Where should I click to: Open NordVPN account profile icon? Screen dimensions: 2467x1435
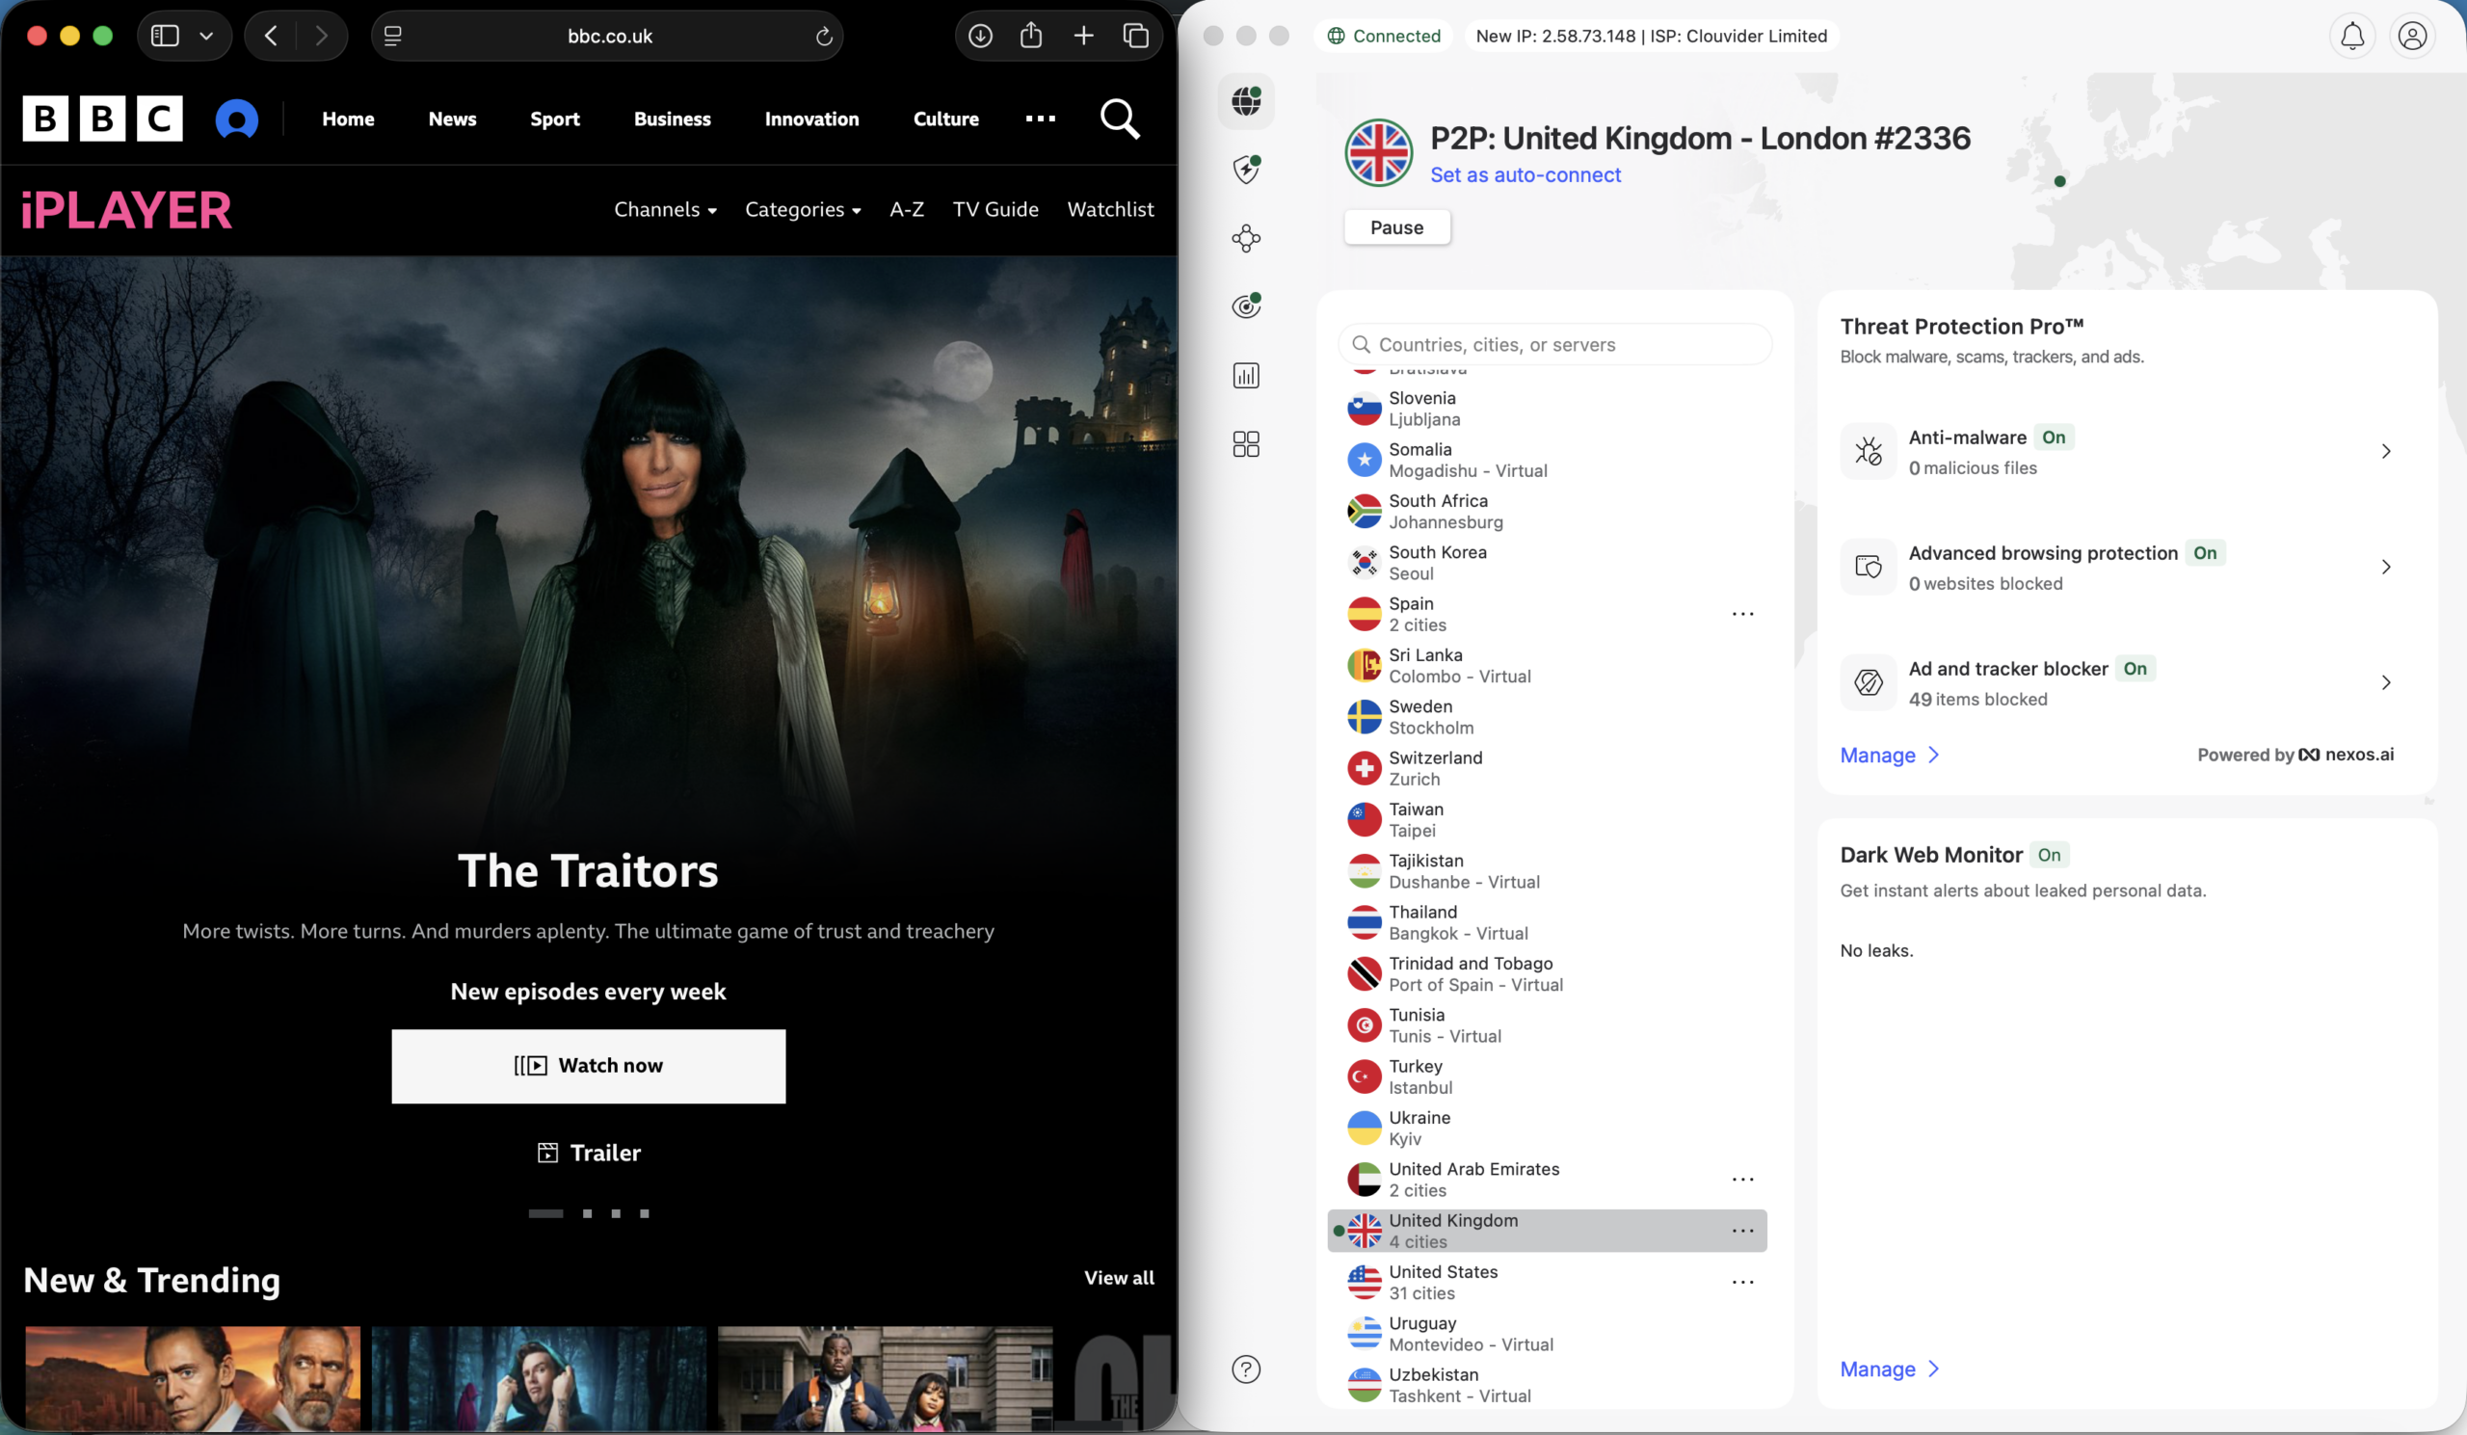(2412, 37)
